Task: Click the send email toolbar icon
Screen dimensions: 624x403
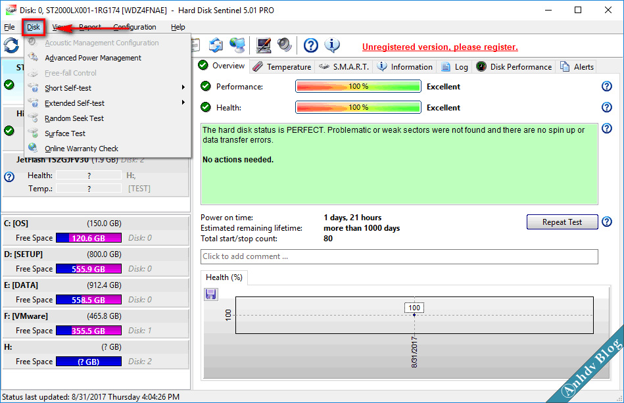Action: click(x=216, y=45)
